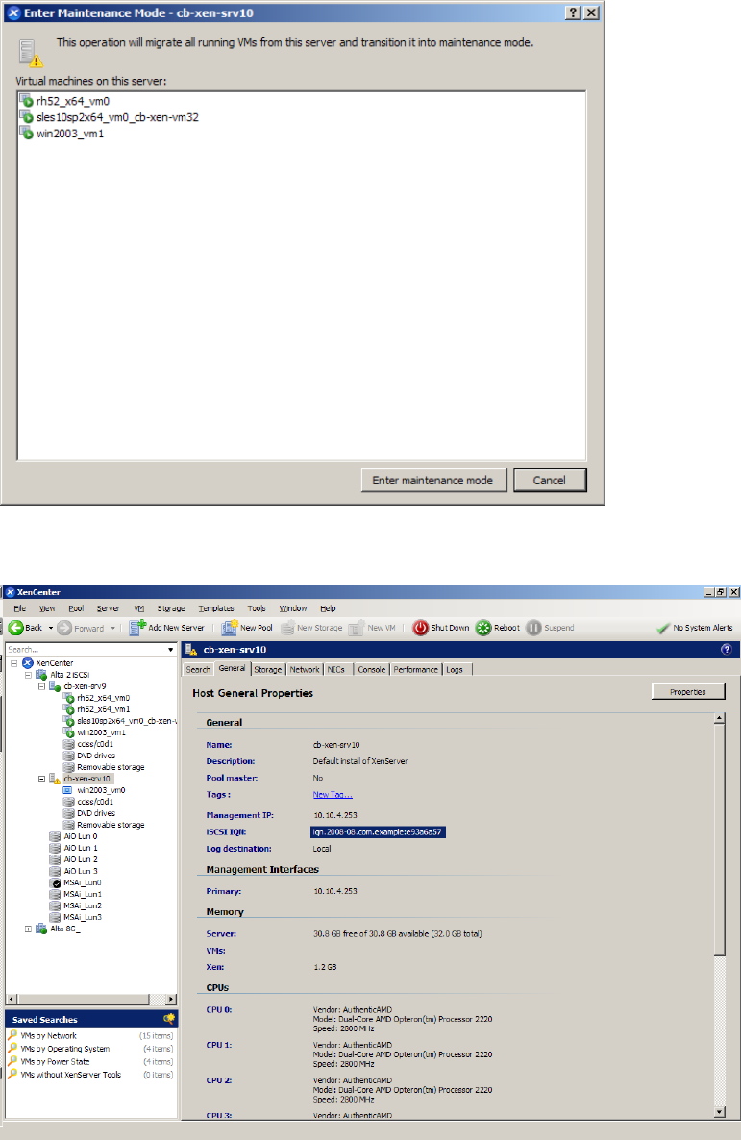Click the star icon in Saved Searches header
The width and height of the screenshot is (741, 1140).
click(169, 1019)
